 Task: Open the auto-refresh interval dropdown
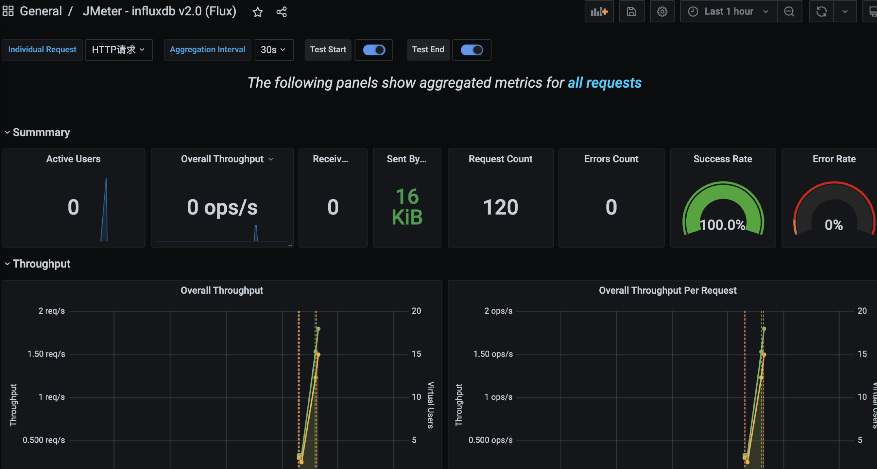coord(845,11)
